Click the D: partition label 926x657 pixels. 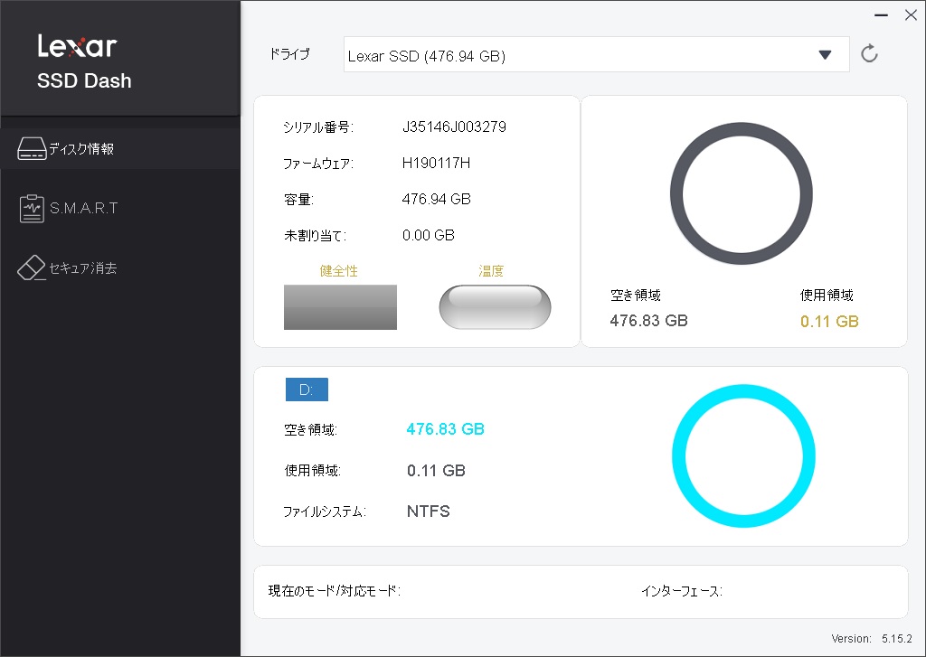[307, 390]
